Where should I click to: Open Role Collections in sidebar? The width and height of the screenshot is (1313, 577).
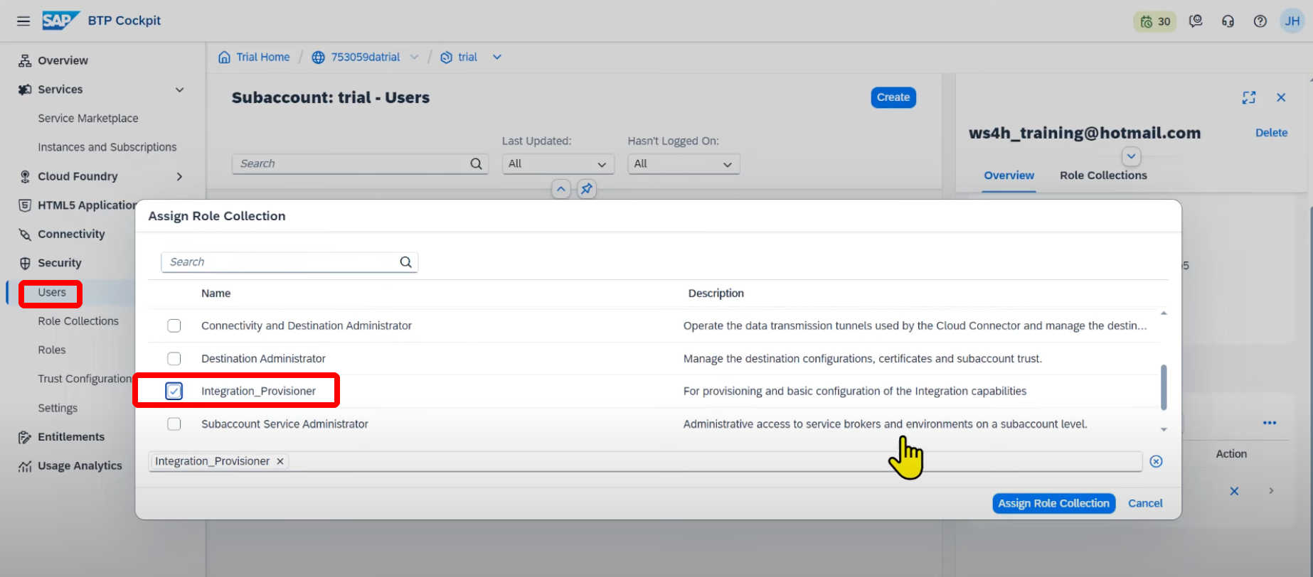click(x=78, y=321)
